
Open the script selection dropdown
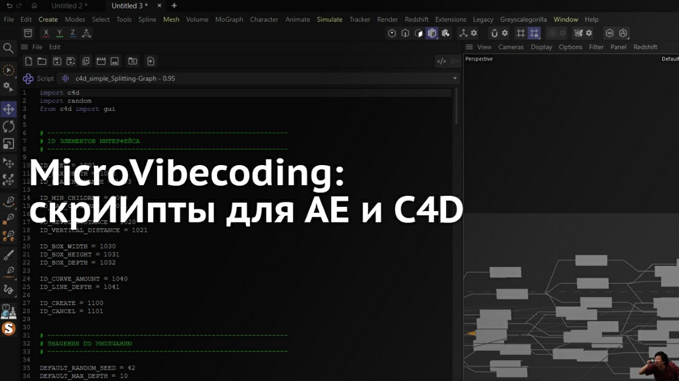pos(455,78)
